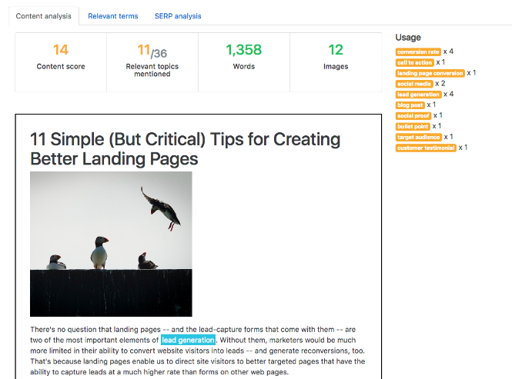Select the 'customer testimonial' usage tag

click(x=426, y=148)
